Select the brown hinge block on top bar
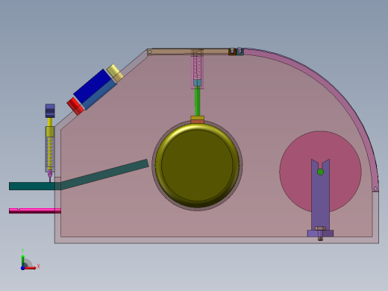Image resolution: width=388 pixels, height=291 pixels. (x=232, y=51)
